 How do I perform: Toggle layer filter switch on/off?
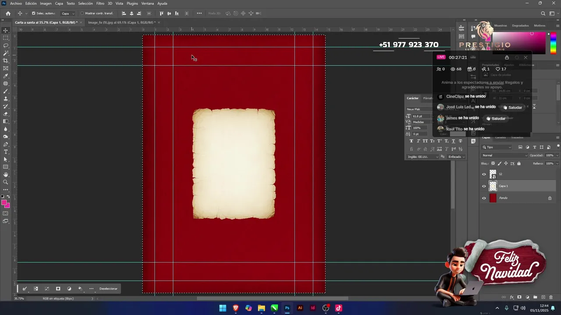point(557,147)
